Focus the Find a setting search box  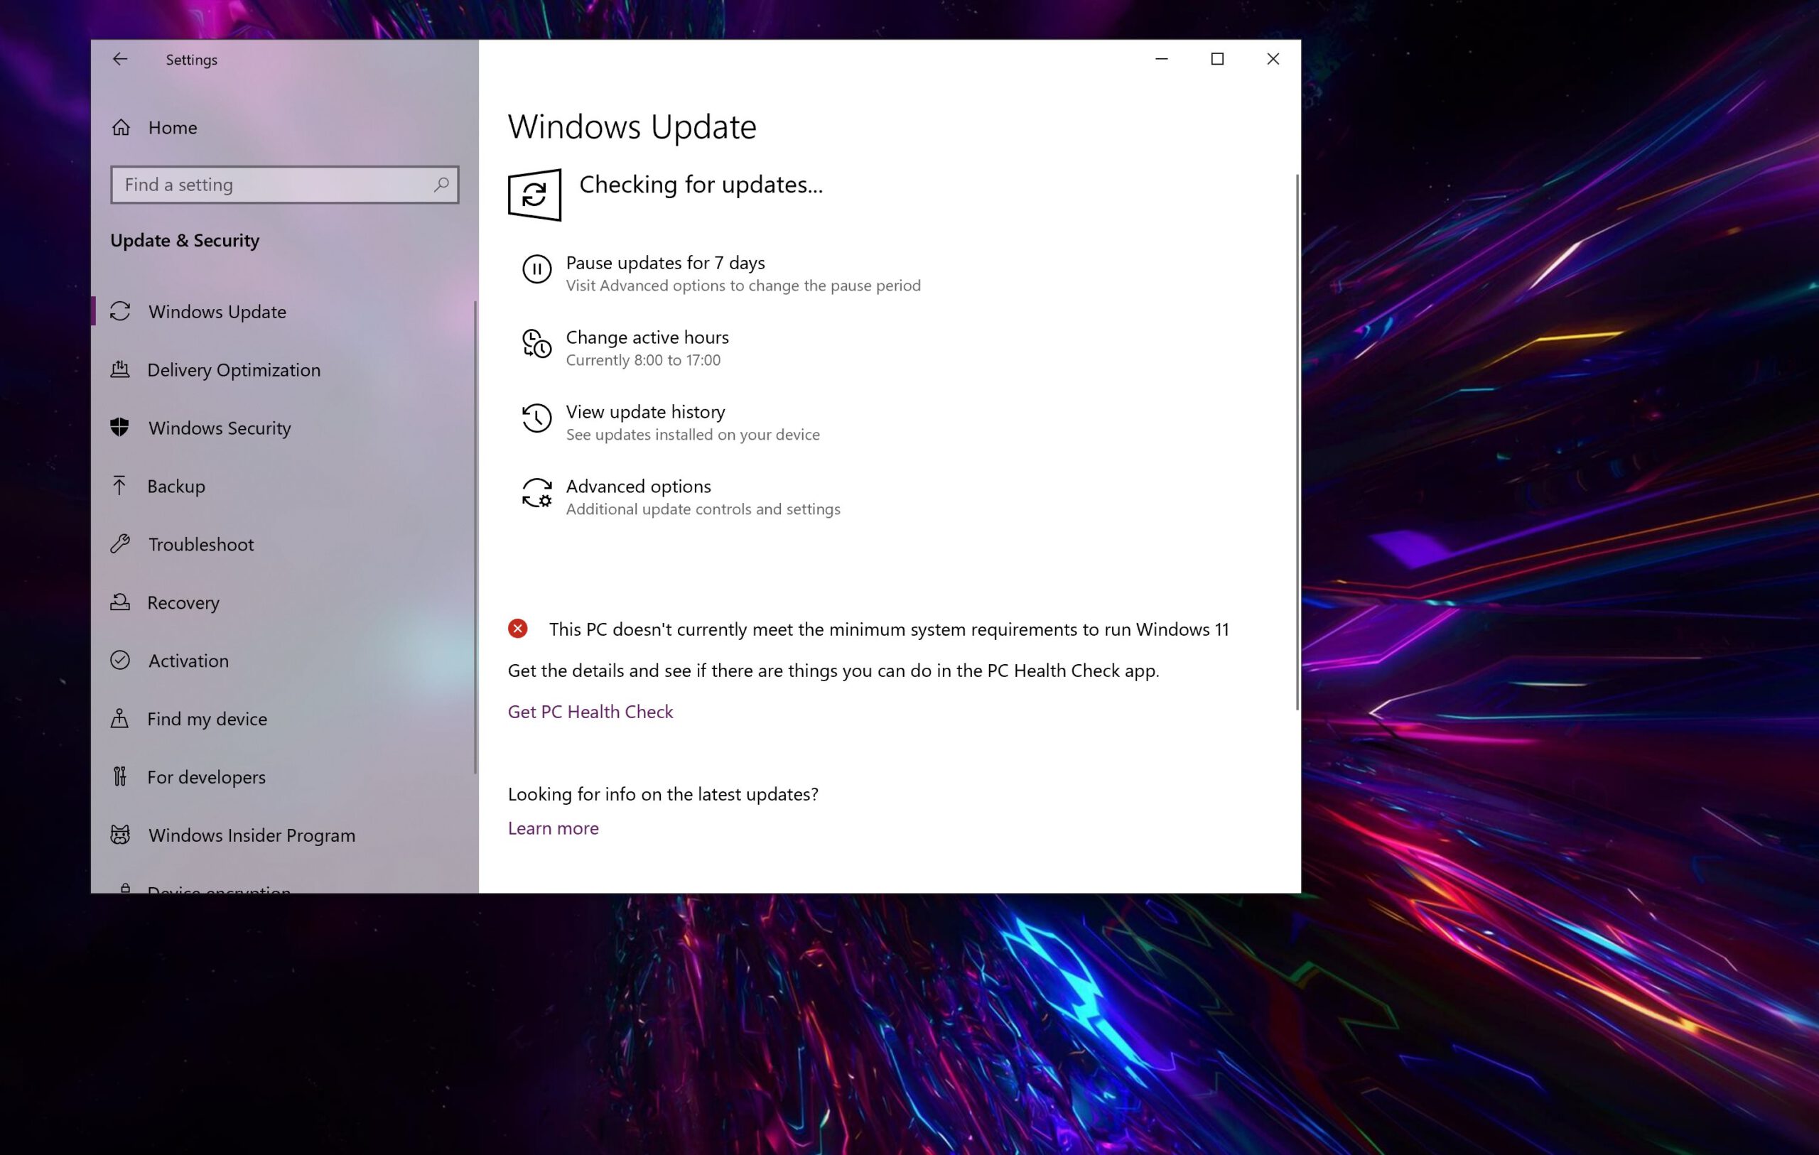284,184
